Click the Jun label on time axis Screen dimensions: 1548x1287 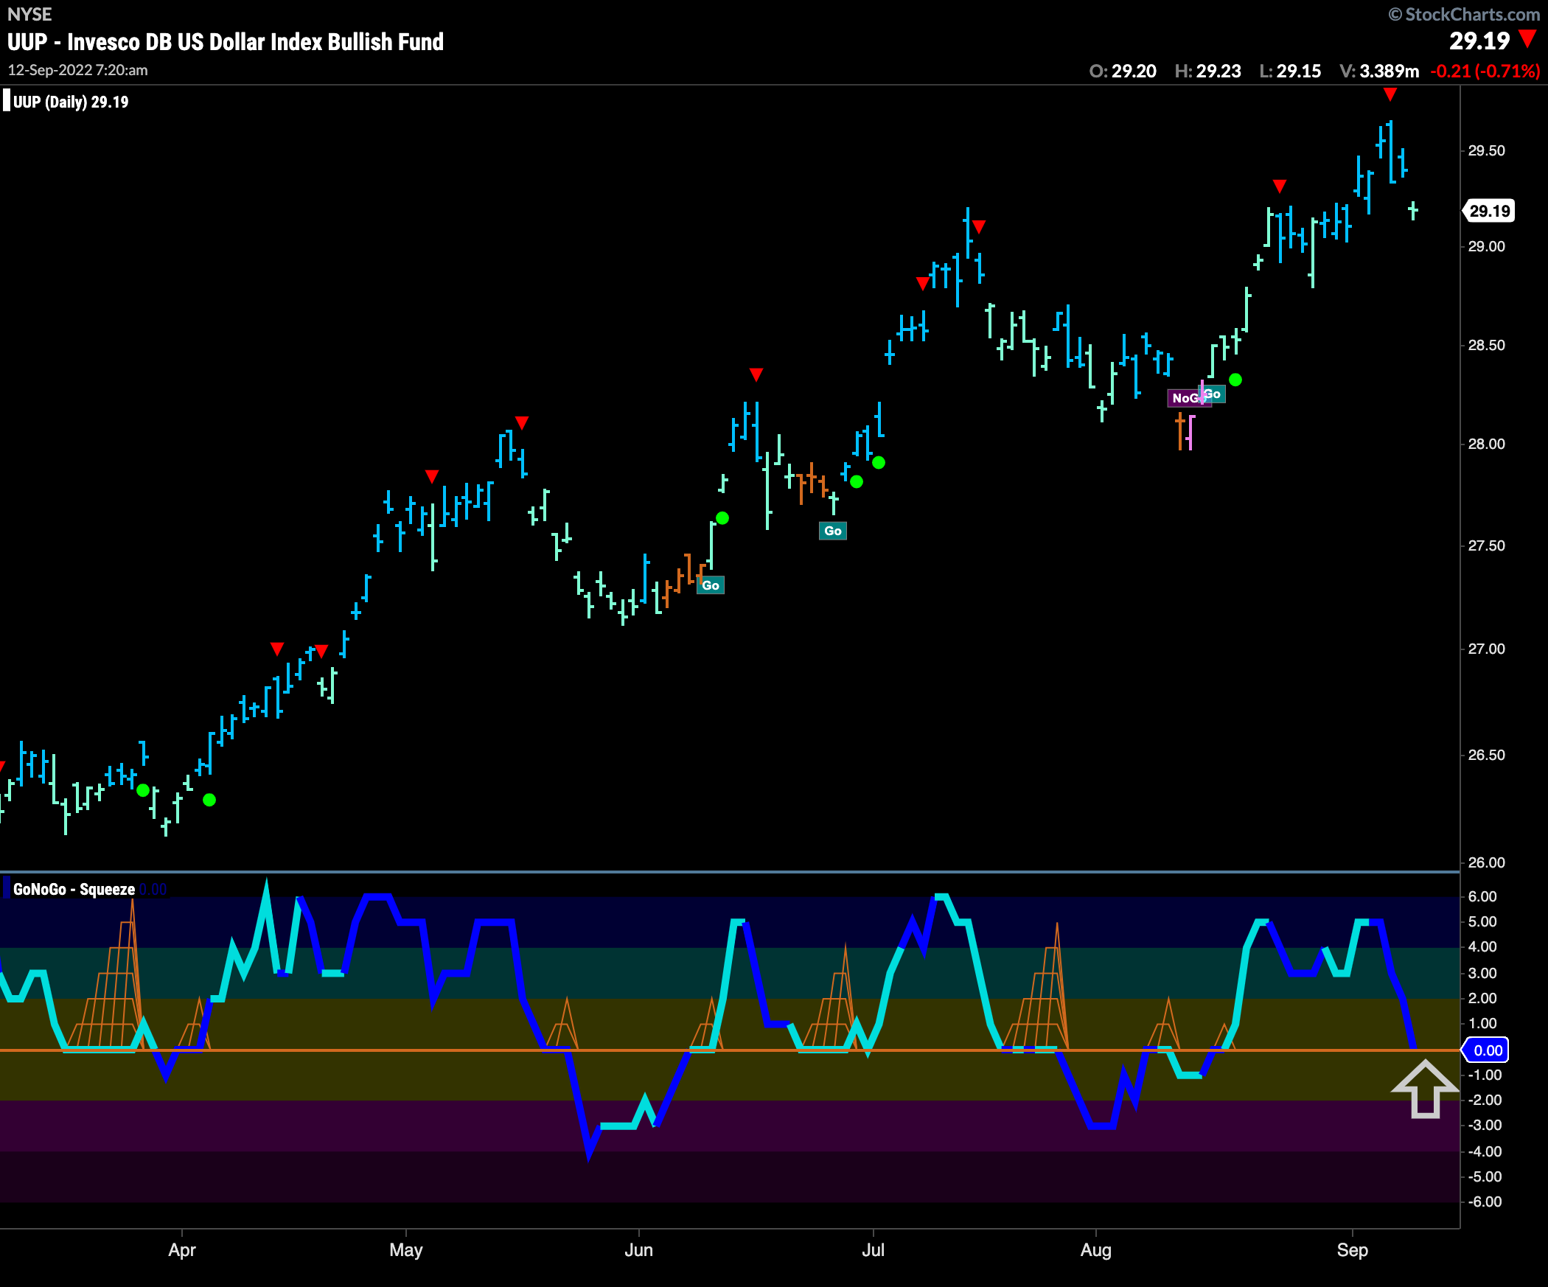[x=638, y=1250]
